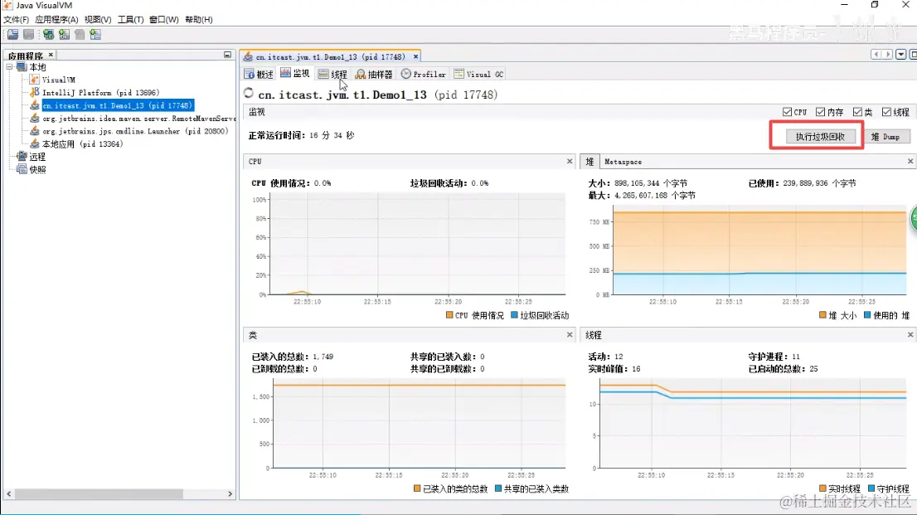
Task: Switch to the 概述 overview tab
Action: 259,75
